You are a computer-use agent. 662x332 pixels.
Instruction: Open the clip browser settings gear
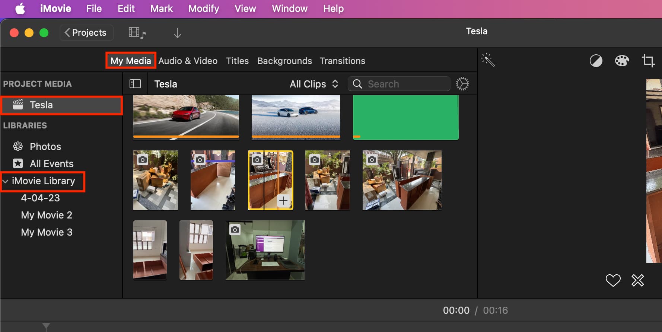coord(462,84)
